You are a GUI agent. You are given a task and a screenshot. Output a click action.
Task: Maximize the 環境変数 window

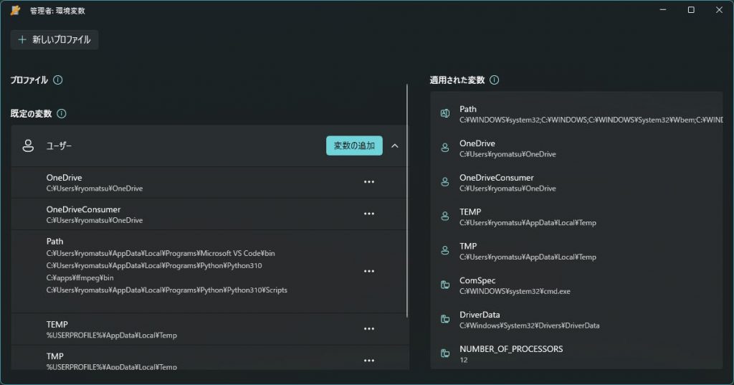691,10
